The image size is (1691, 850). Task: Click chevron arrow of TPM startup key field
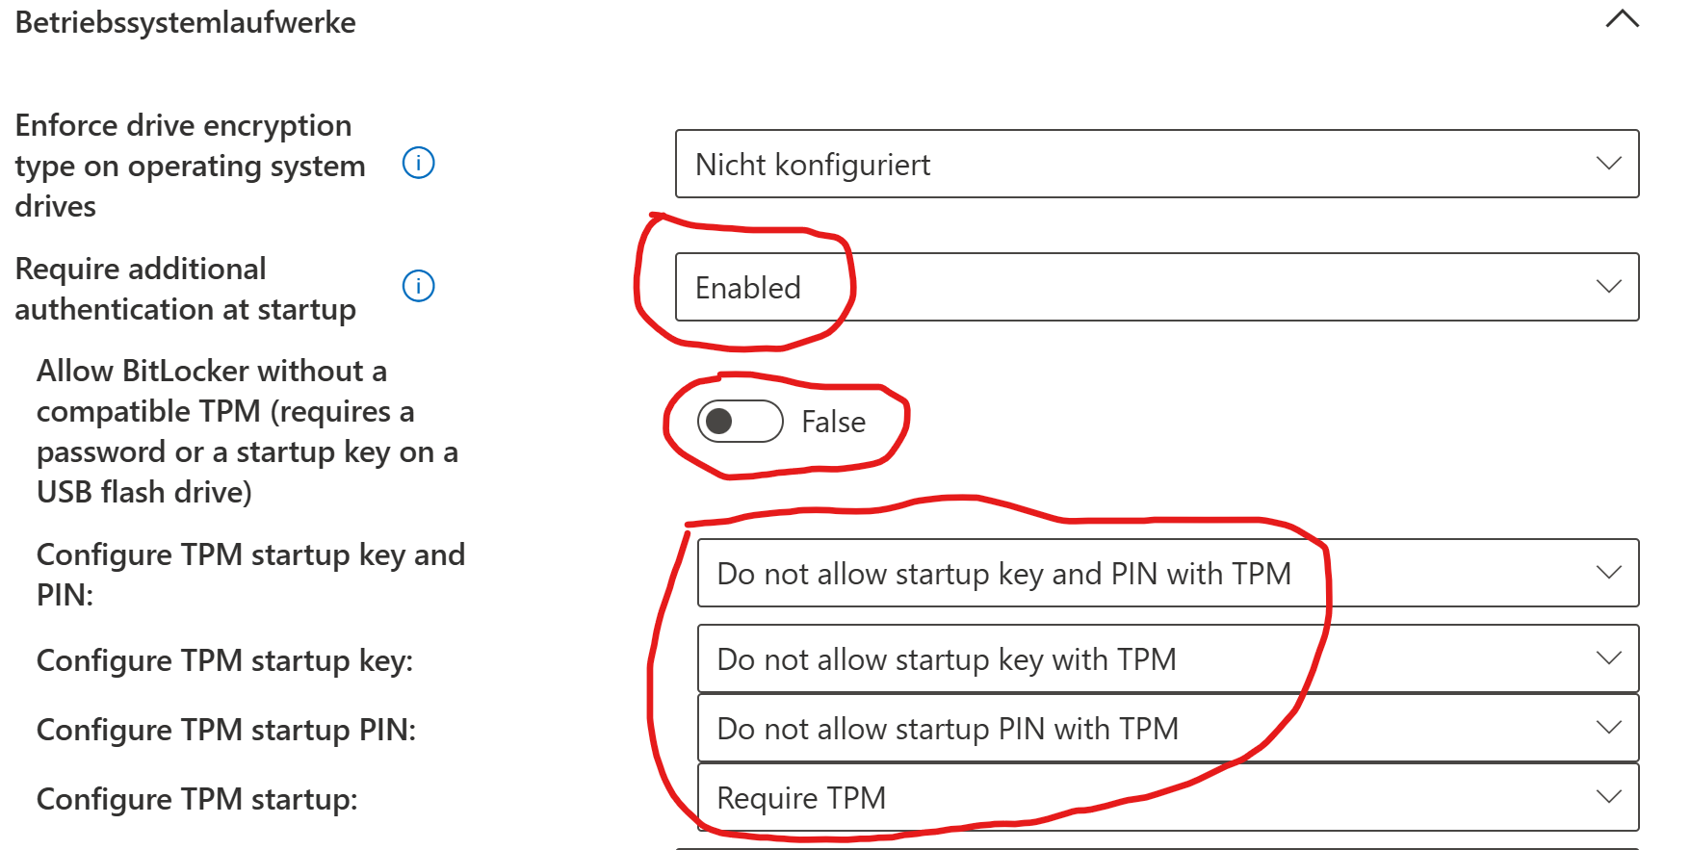[1608, 657]
